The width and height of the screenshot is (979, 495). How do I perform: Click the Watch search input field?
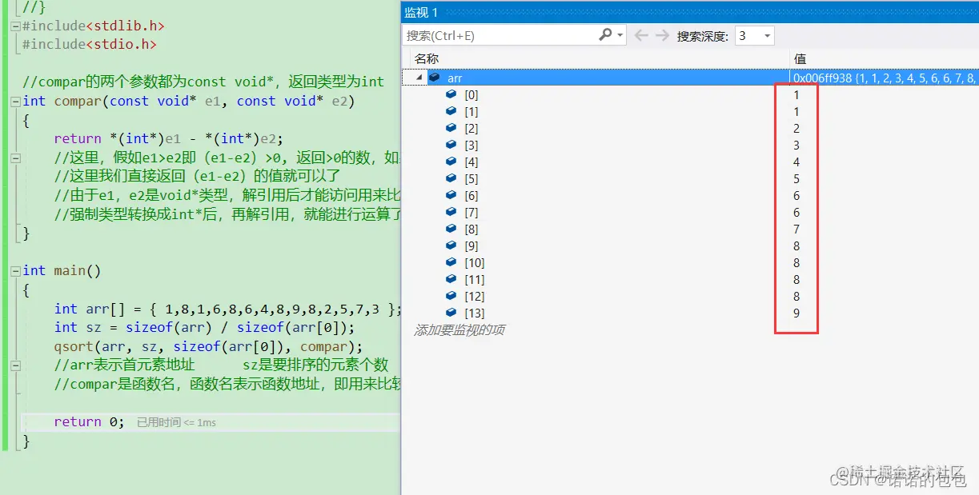pos(496,35)
